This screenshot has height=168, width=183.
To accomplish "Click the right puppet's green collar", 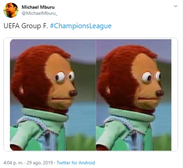I will (x=132, y=115).
